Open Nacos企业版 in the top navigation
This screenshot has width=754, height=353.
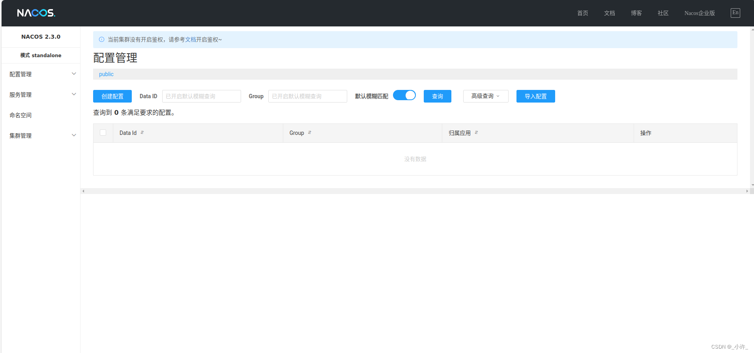point(700,13)
